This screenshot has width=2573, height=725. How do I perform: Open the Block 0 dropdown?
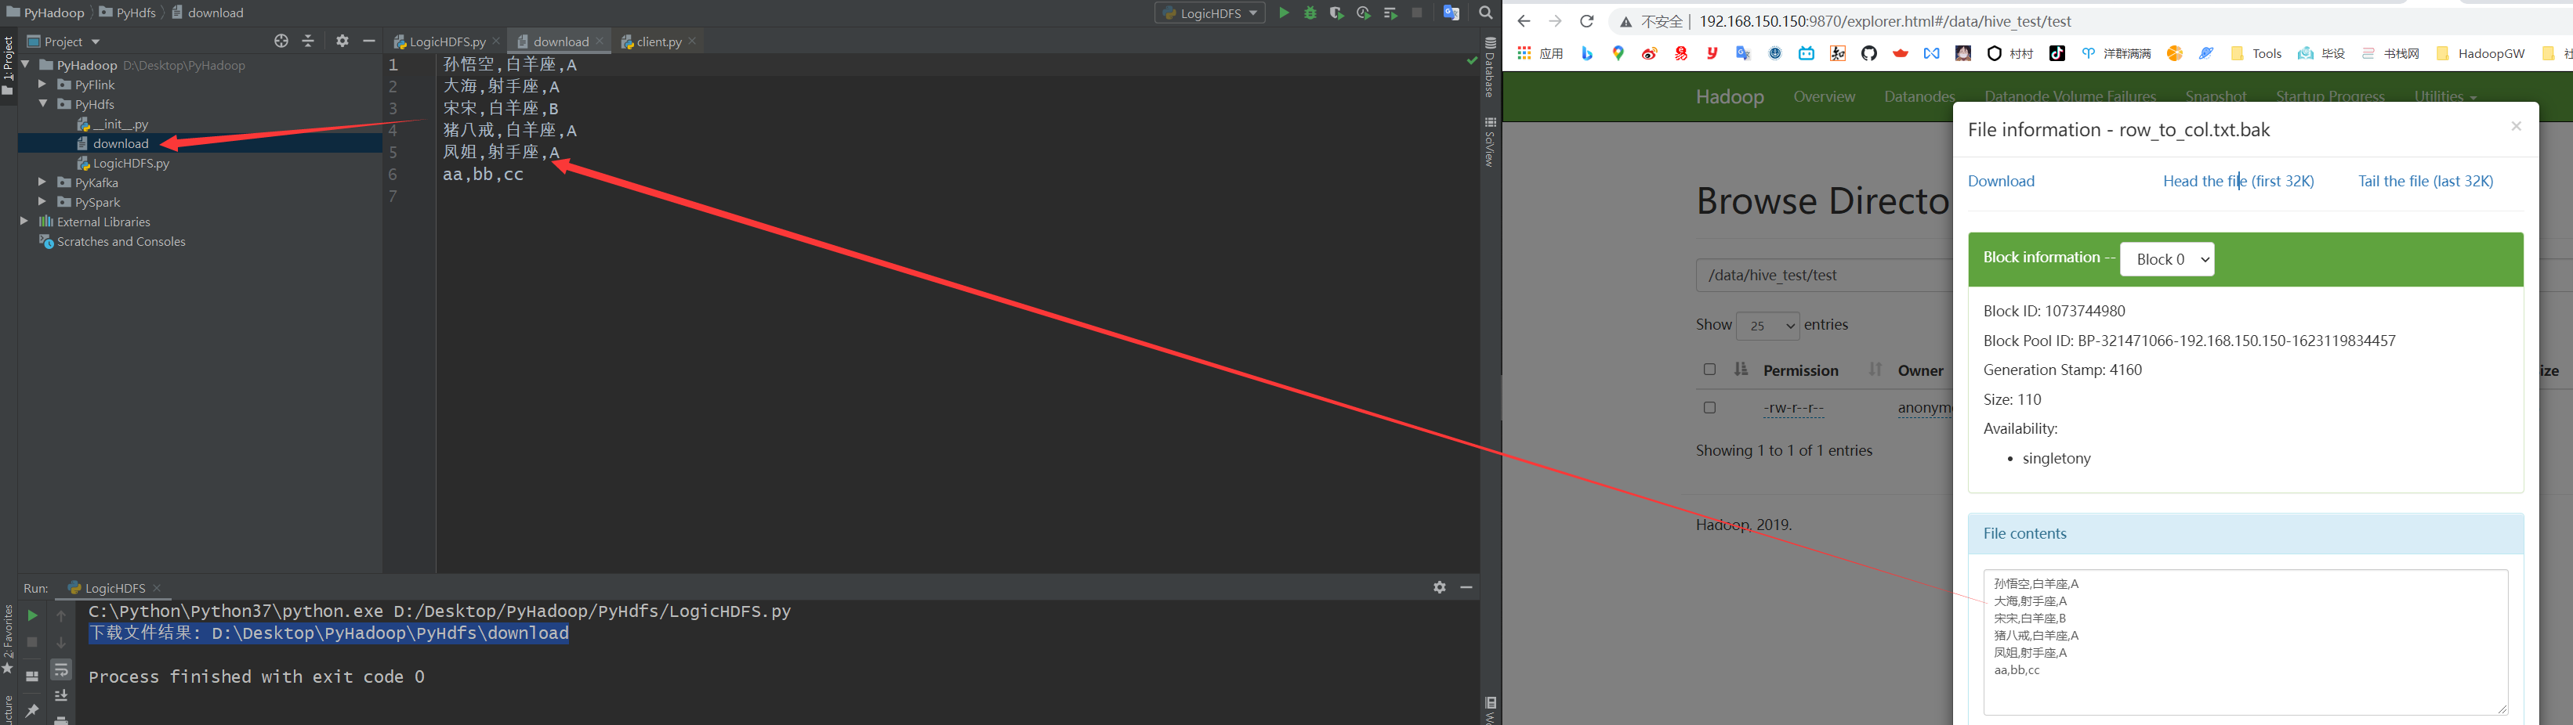tap(2166, 259)
